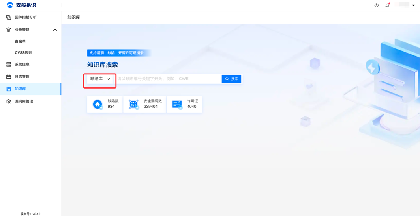The width and height of the screenshot is (420, 216).
Task: Open notifications bell icon
Action: click(387, 6)
